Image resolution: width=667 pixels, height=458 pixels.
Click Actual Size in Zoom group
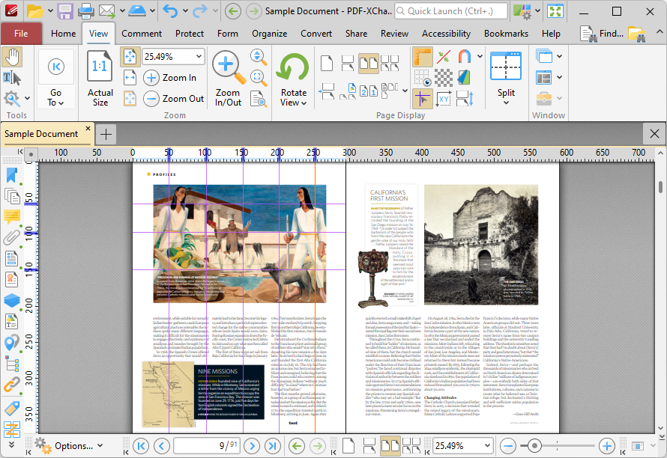click(100, 79)
